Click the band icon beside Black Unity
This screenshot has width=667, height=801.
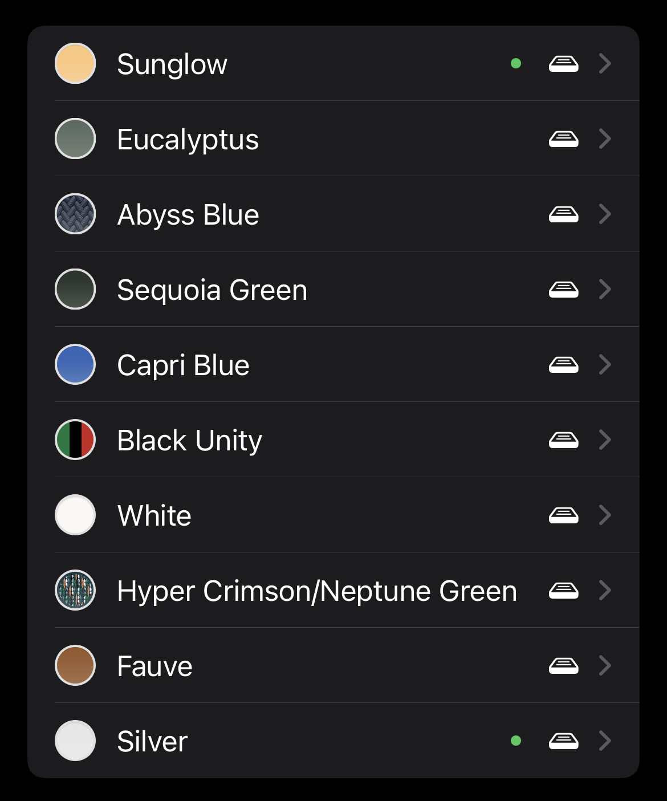coord(563,440)
